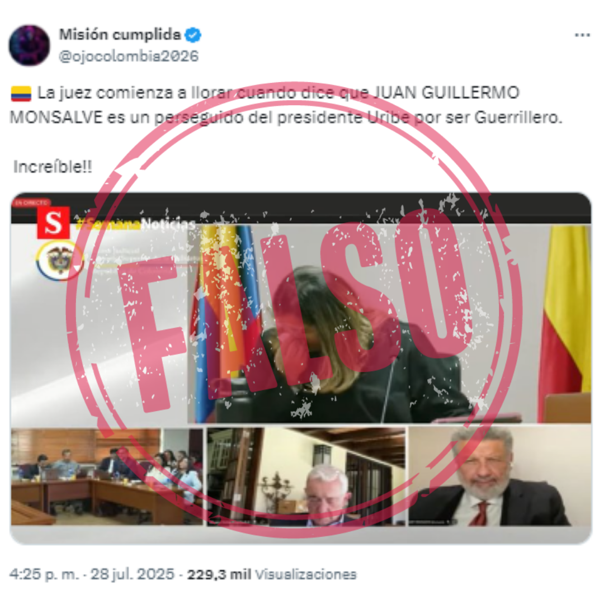Screen dimensions: 604x604
Task: Select the courtroom audience video panel
Action: [x=107, y=476]
